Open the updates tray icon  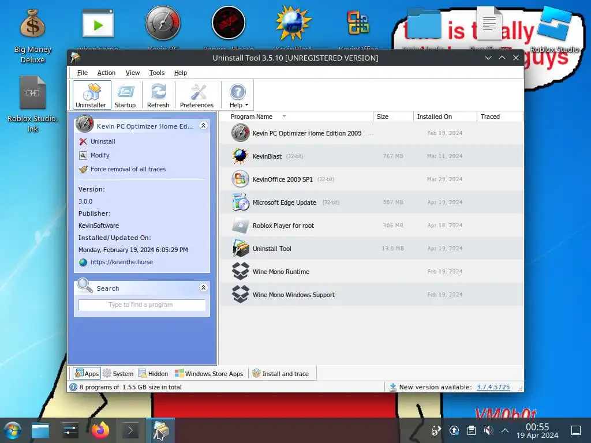(x=454, y=430)
